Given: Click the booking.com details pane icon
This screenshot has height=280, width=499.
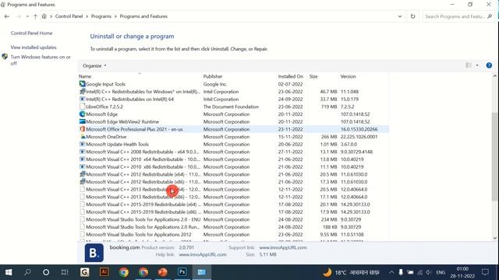Looking at the screenshot, I should coord(94,253).
